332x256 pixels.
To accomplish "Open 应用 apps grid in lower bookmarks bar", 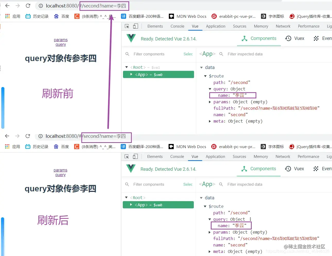I will 12,147.
